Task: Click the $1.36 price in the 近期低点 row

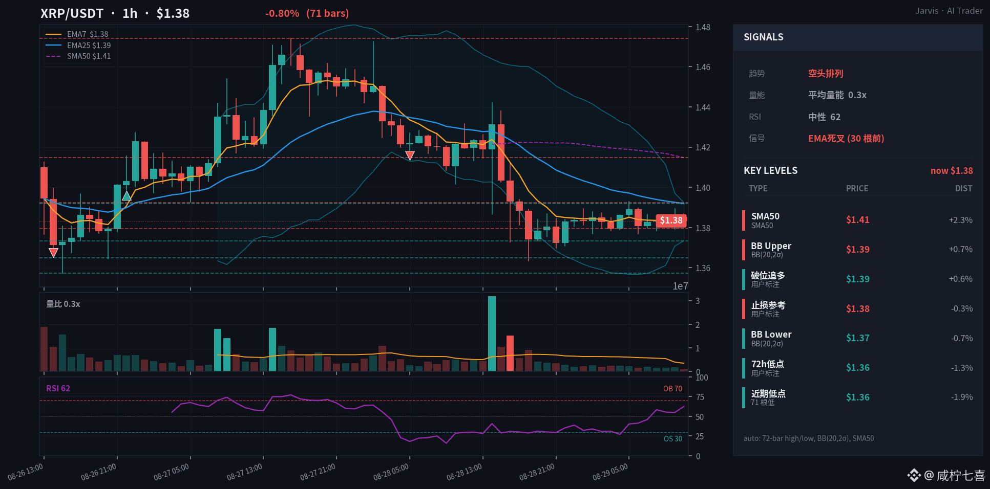Action: click(x=857, y=397)
